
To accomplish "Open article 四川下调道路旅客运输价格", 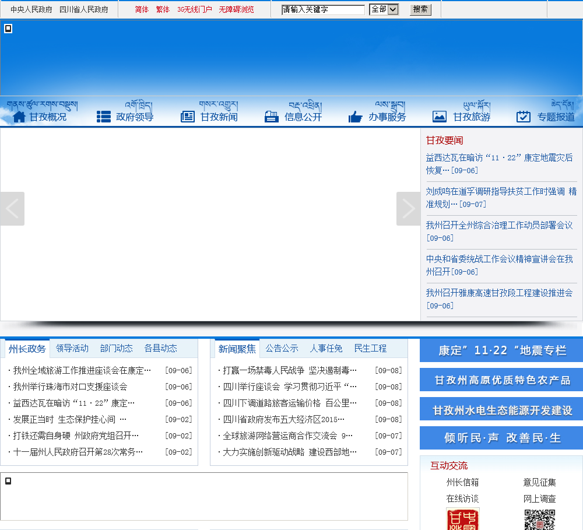I will click(290, 403).
